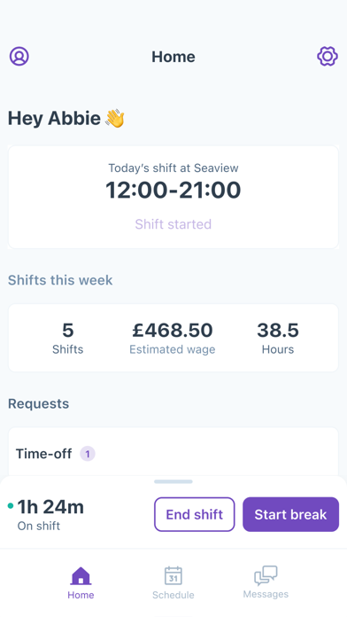Click the Start break button
This screenshot has height=617, width=347.
point(291,514)
